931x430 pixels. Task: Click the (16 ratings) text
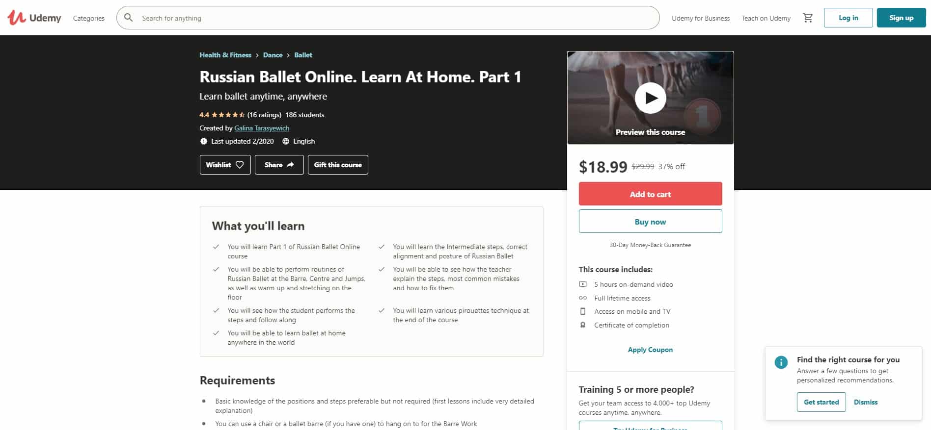point(264,115)
